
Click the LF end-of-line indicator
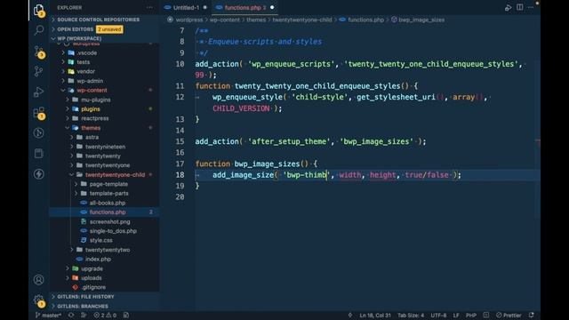point(456,316)
